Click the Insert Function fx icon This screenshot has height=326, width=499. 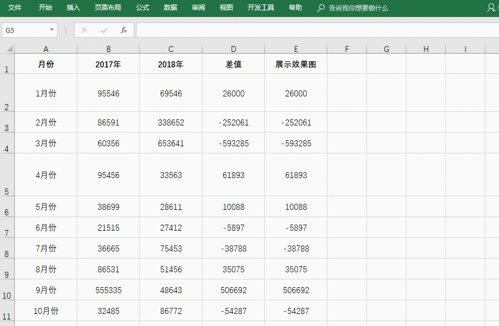click(124, 30)
